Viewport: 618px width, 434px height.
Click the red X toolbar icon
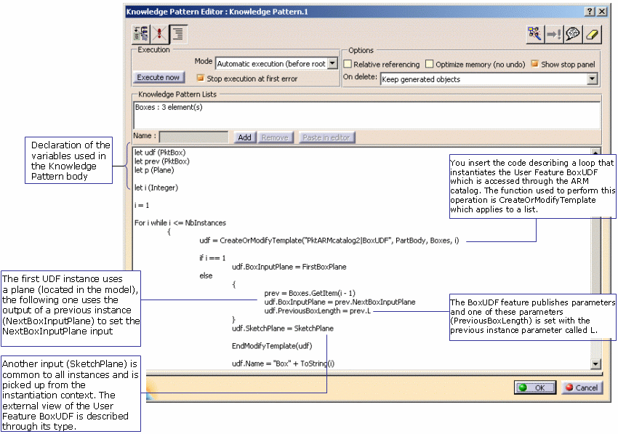coord(159,33)
